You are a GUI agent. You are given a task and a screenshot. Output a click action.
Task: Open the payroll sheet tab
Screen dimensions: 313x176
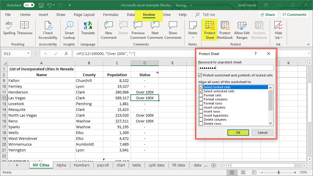pos(103,165)
